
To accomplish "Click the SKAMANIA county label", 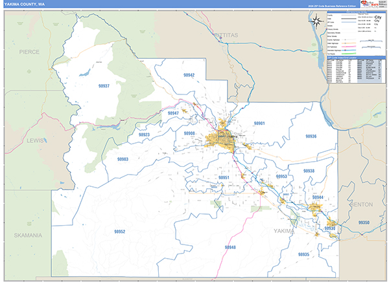I will tap(28, 235).
